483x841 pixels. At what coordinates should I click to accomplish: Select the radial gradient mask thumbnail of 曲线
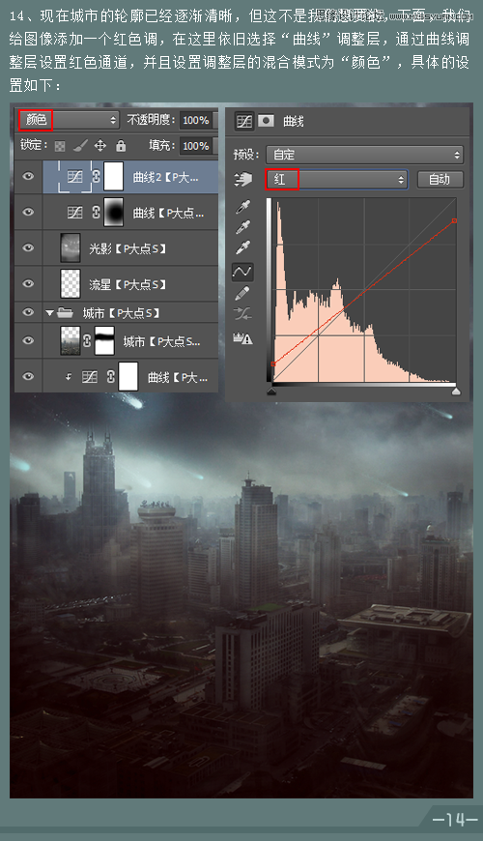click(114, 212)
